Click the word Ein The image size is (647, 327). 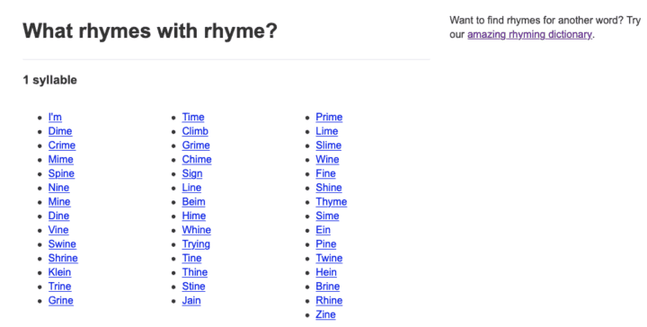pos(323,230)
